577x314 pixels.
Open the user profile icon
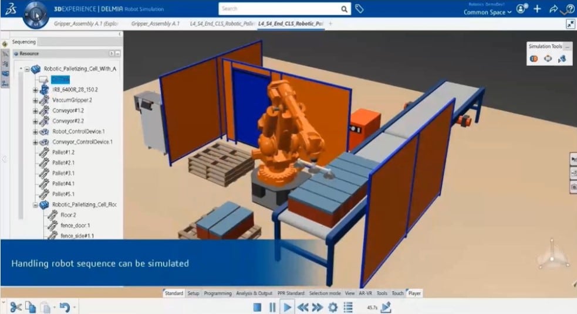(x=521, y=8)
